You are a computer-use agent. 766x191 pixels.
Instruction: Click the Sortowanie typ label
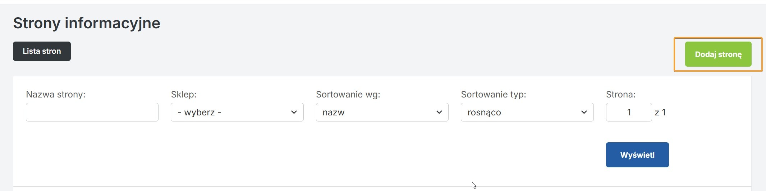click(494, 95)
